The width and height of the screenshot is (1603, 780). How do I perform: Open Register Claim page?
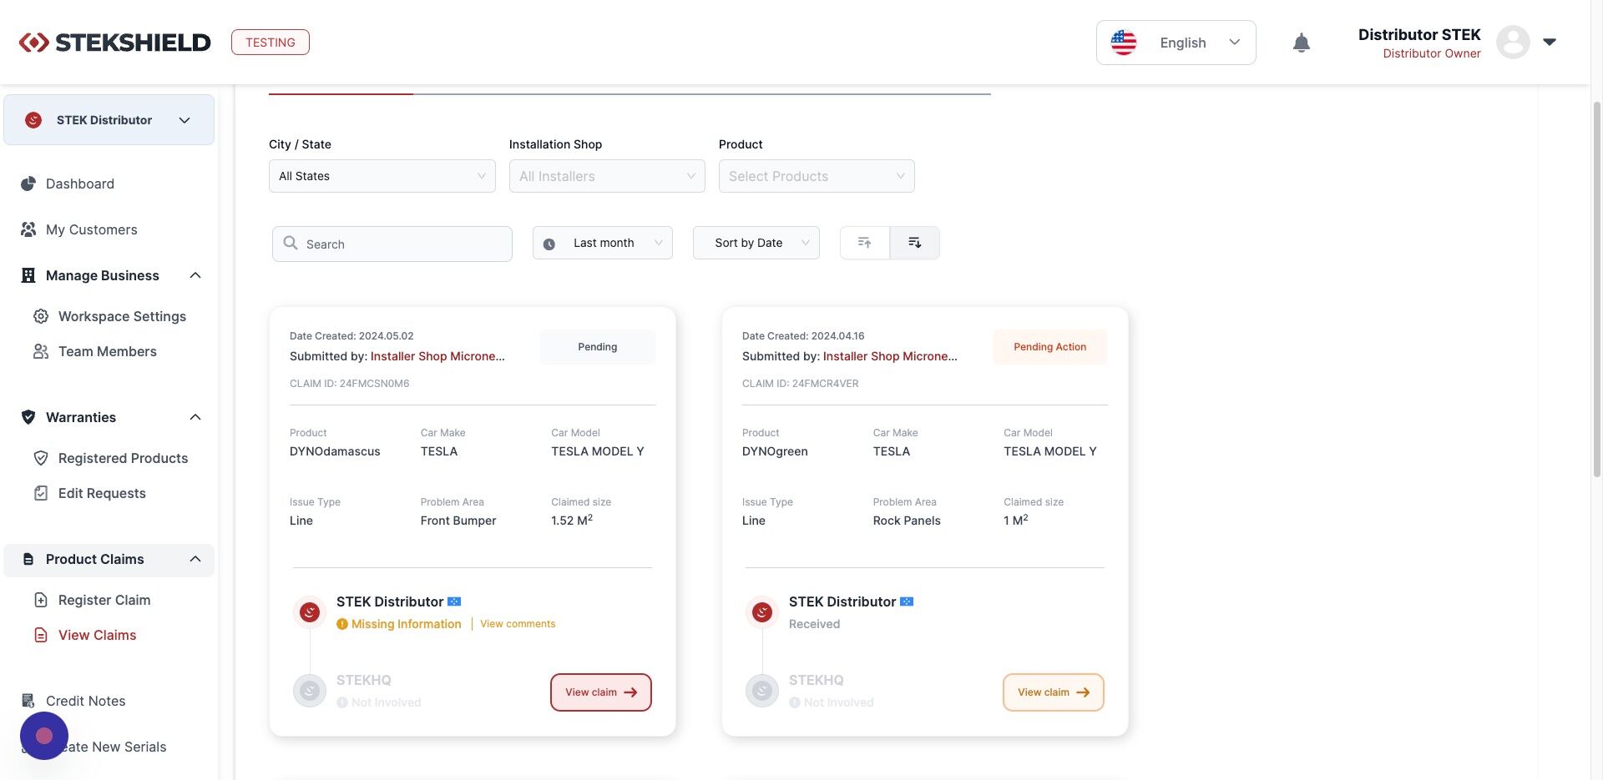tap(104, 600)
